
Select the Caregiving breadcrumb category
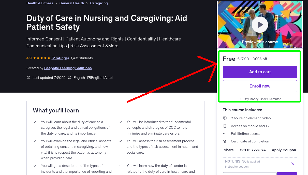99,3
